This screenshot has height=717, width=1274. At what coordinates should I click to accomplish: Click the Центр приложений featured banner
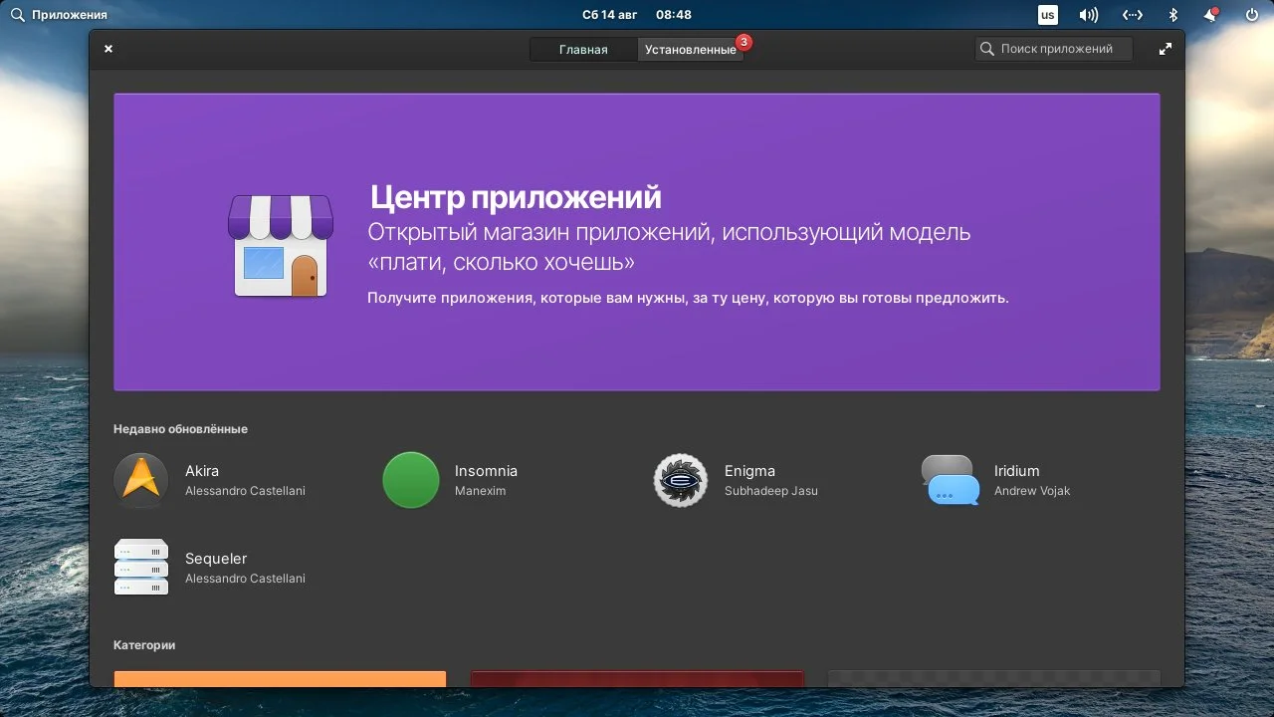point(637,241)
